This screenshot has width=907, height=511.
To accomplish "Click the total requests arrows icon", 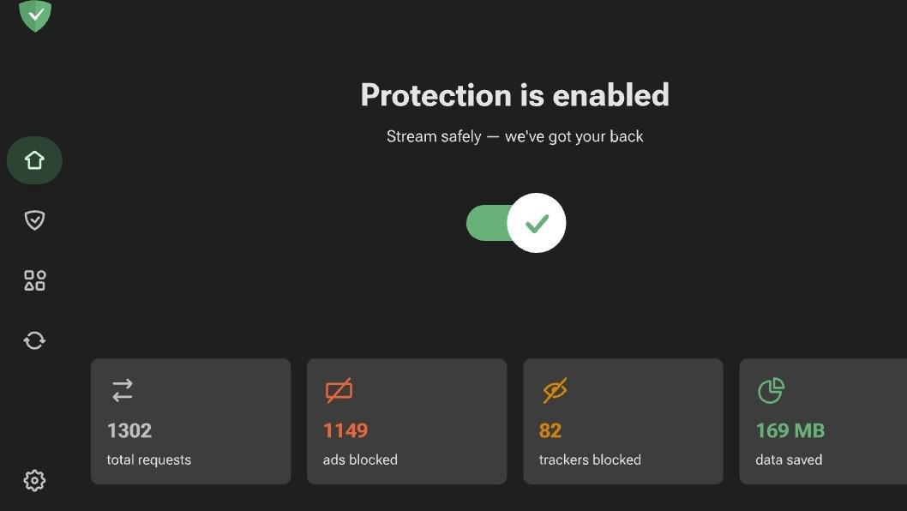I will coord(122,390).
